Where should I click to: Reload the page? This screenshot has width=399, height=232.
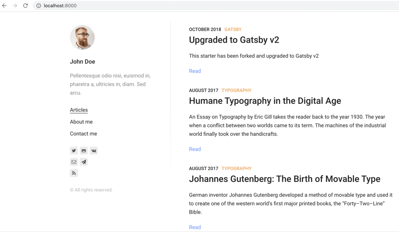[25, 6]
